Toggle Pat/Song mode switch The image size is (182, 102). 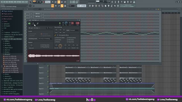[34, 2]
